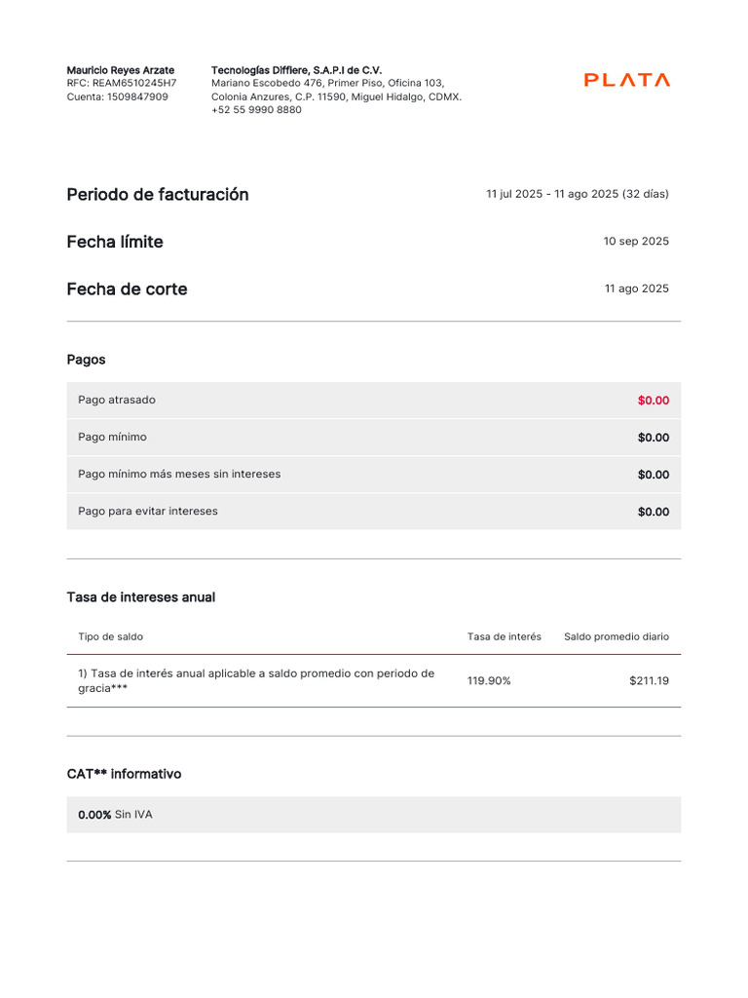Click the Pago para evitar intereses amount

point(653,512)
